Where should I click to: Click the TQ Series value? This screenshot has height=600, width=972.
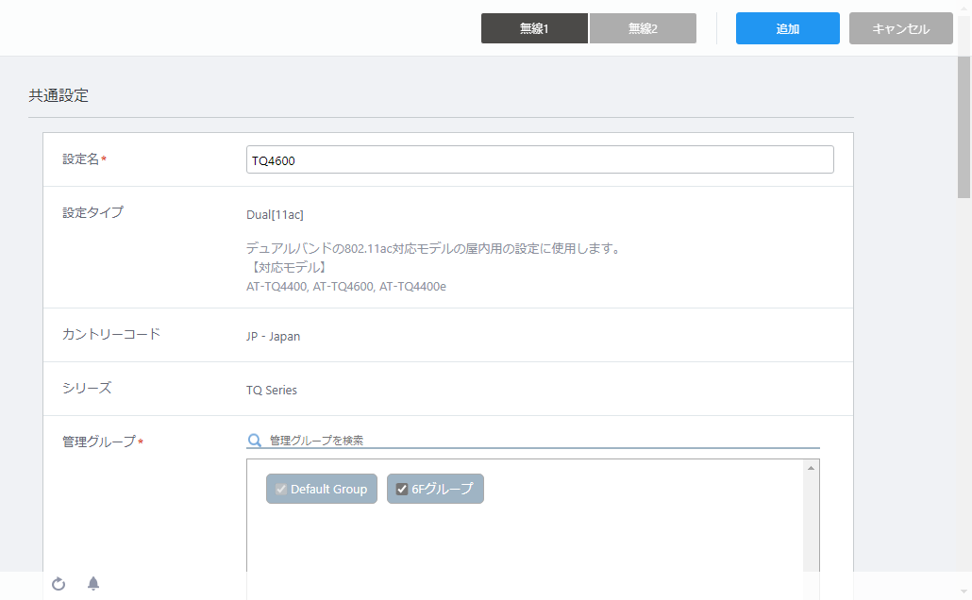(x=272, y=390)
